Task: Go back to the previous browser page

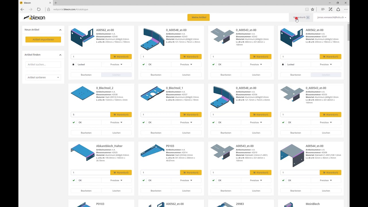Action: pyautogui.click(x=22, y=9)
